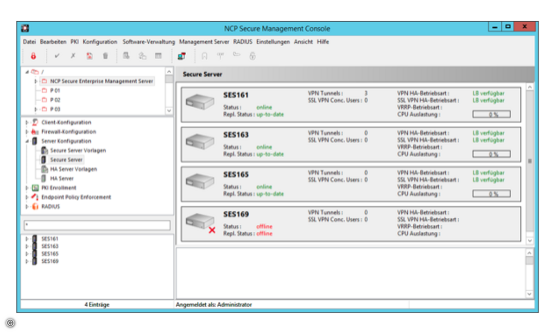Expand the PKI Enrollment node
The width and height of the screenshot is (556, 333).
[x=27, y=188]
